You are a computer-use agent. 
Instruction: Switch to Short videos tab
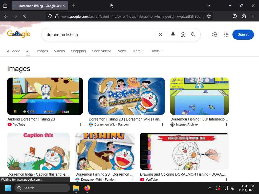pyautogui.click(x=102, y=51)
